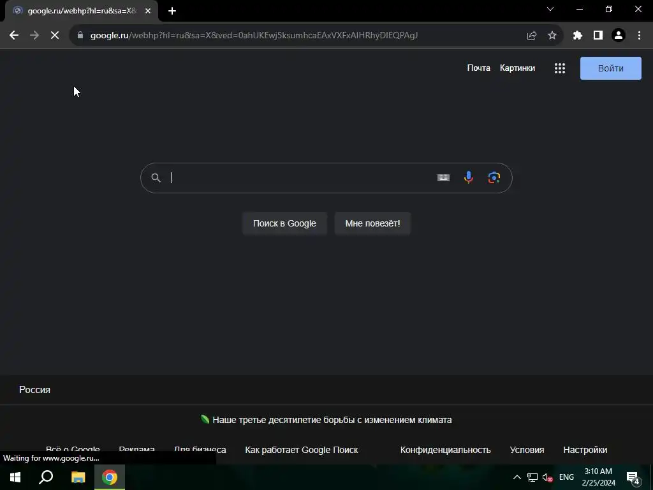Click the magnifier icon in search box

(156, 178)
